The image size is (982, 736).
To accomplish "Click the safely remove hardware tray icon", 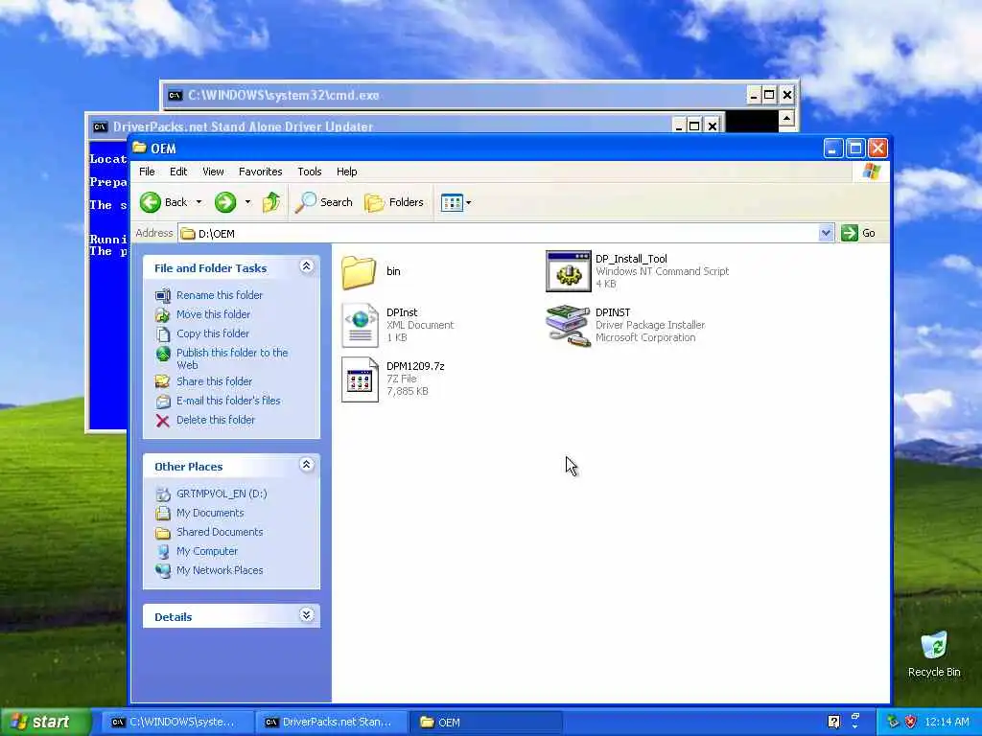I will tap(893, 723).
